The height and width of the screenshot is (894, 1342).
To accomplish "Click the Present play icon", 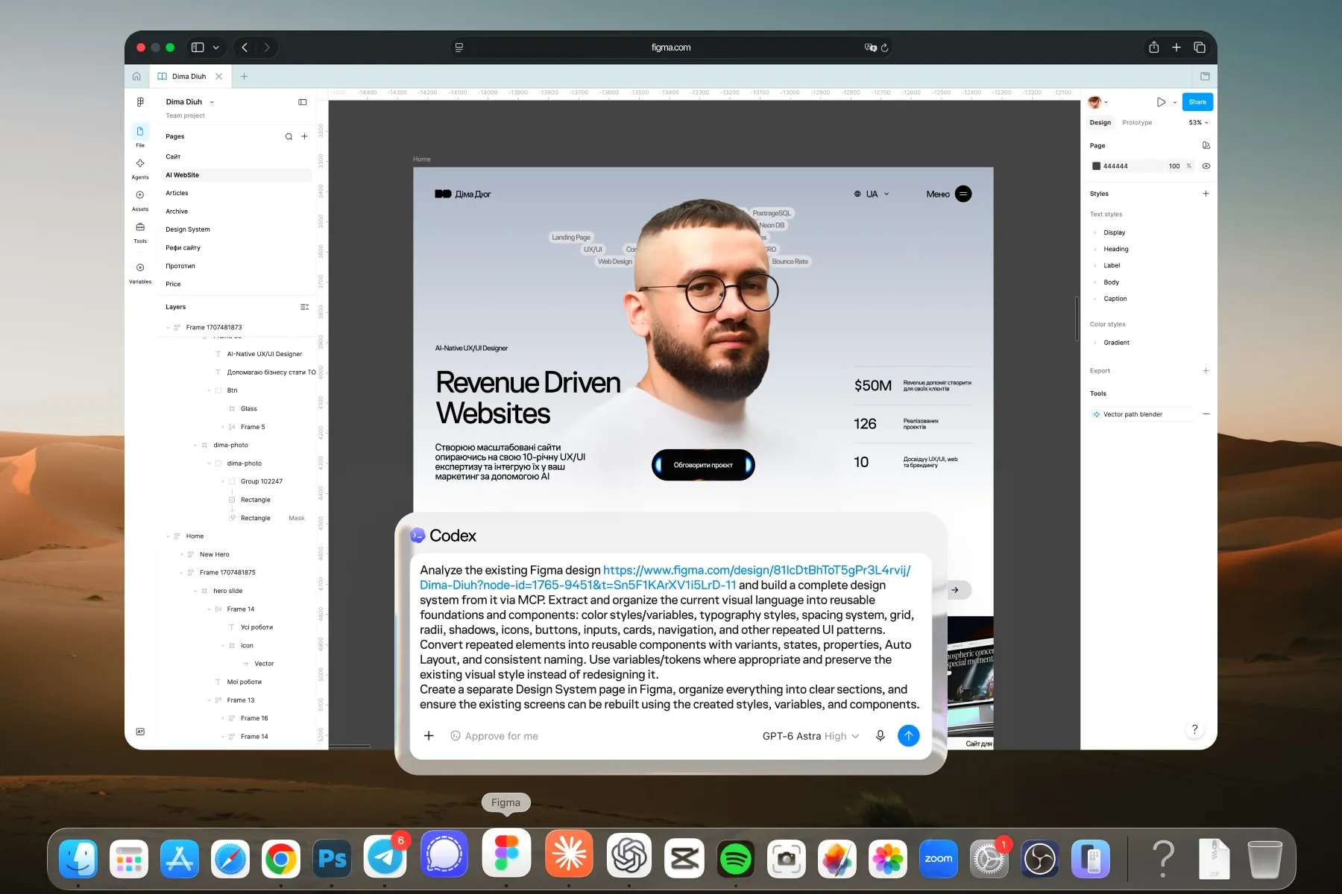I will pyautogui.click(x=1161, y=102).
